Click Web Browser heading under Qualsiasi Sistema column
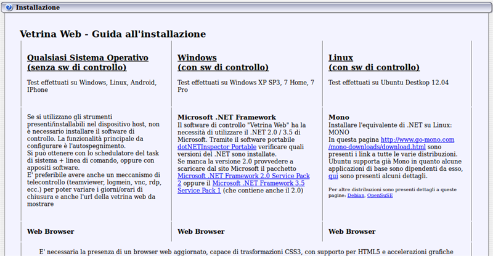Viewport: 493px width, 256px height. (x=51, y=231)
